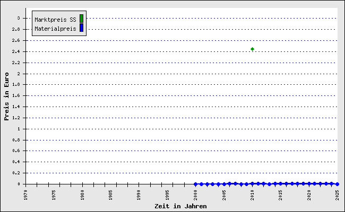
Task: Select the blue data point at year 2010
Action: coord(252,183)
